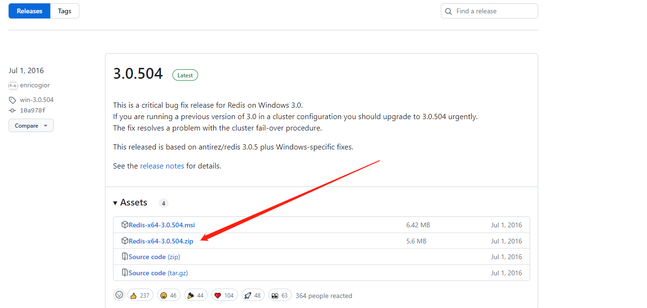Toggle the thumbs-up reaction
Screen dimensions: 647x308
pyautogui.click(x=140, y=295)
